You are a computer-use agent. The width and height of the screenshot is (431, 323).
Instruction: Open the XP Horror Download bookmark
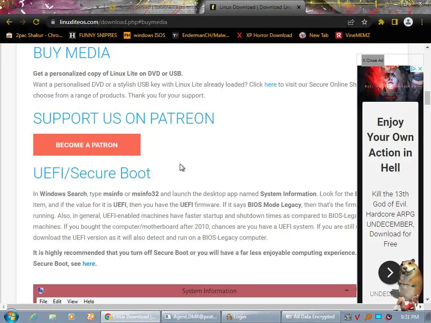(x=264, y=35)
